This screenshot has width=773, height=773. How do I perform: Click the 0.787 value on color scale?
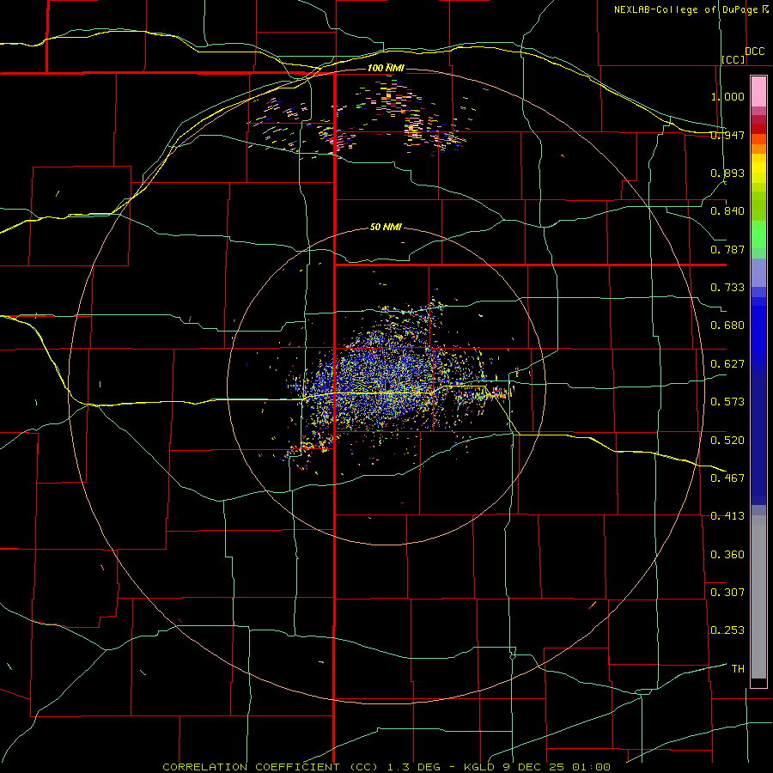(727, 249)
